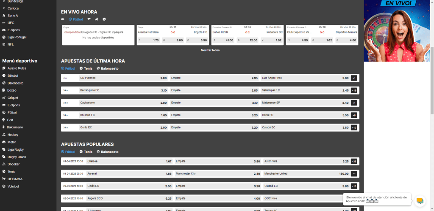The image size is (434, 211).
Task: Select the baseball icon in live sports filter
Action: [104, 19]
